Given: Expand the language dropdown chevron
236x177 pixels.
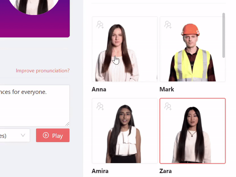Looking at the screenshot, I should [x=23, y=135].
